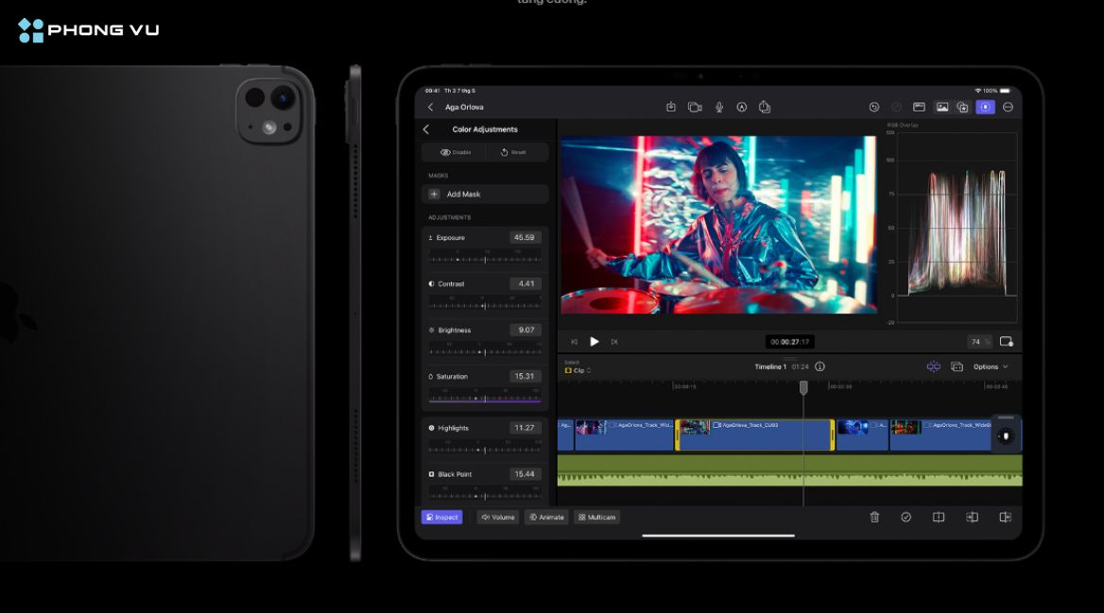
Task: Switch to the Volume tab
Action: point(498,518)
